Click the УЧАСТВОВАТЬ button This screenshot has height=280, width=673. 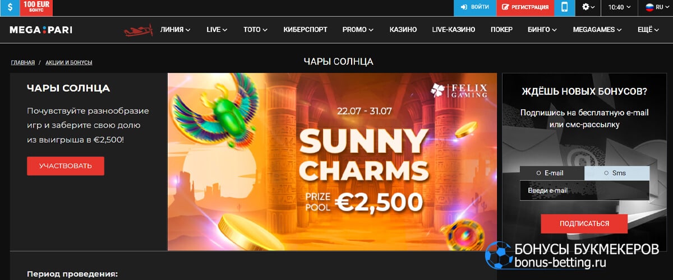(x=66, y=166)
